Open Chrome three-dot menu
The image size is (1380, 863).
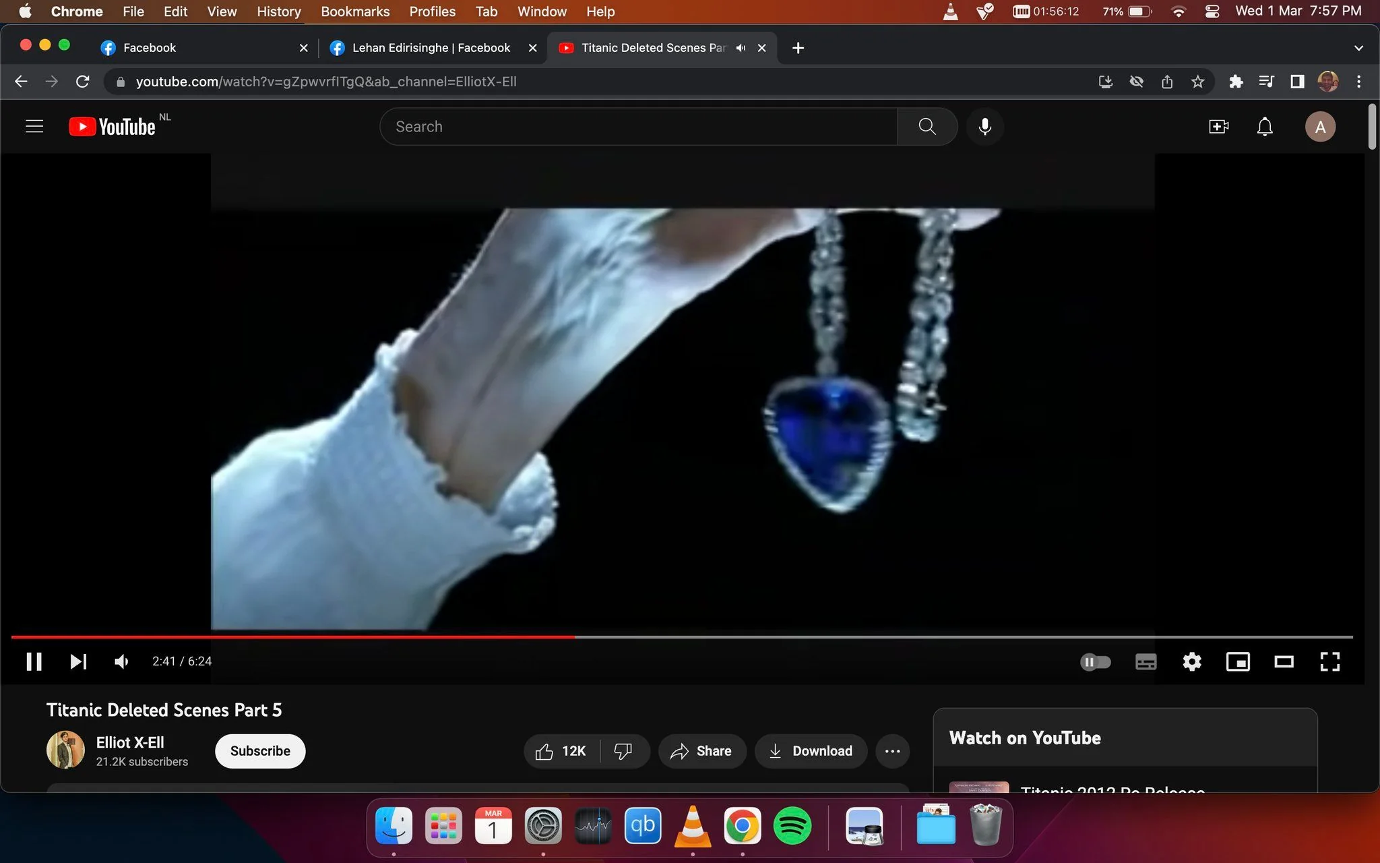pos(1358,82)
